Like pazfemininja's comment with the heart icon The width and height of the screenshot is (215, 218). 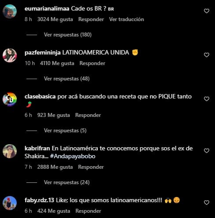[x=207, y=55]
